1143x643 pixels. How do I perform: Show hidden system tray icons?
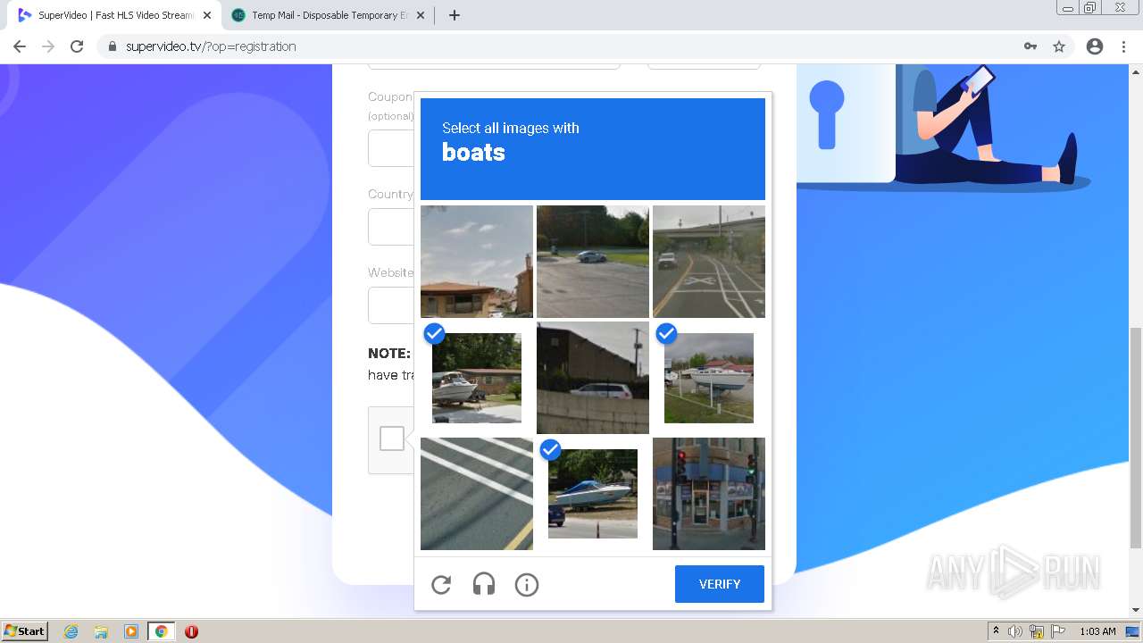tap(996, 631)
